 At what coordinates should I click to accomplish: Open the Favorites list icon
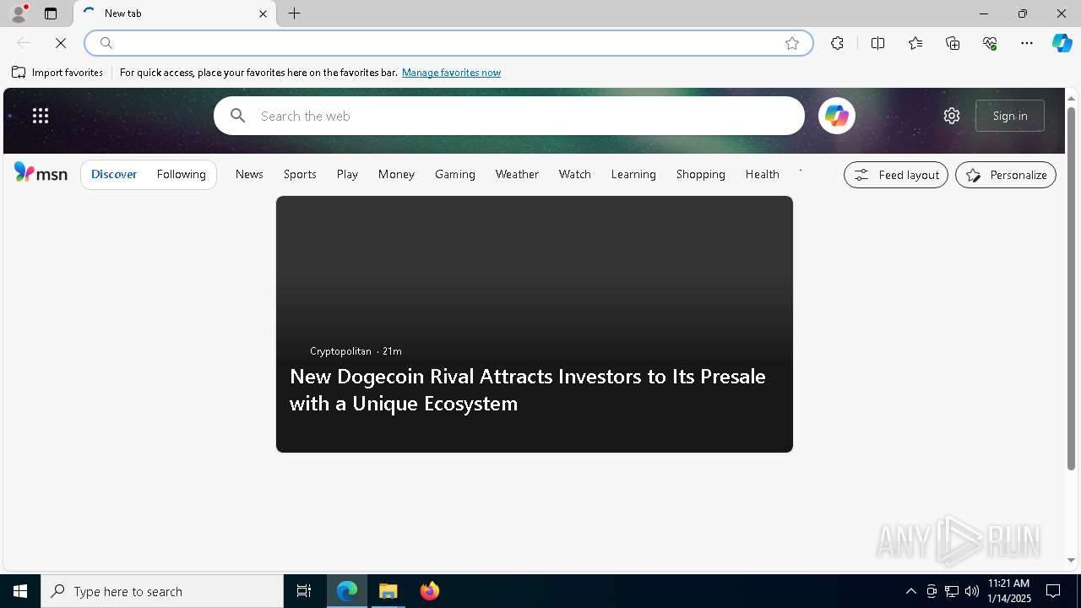tap(915, 43)
